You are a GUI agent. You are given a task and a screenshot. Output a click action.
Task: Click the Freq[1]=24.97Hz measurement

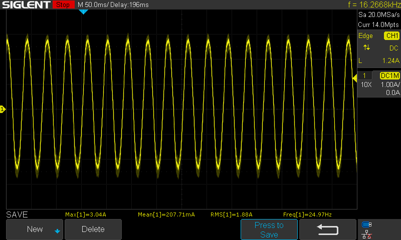307,214
